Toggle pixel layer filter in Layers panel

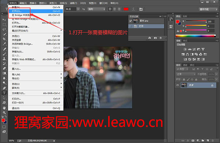click(194, 69)
